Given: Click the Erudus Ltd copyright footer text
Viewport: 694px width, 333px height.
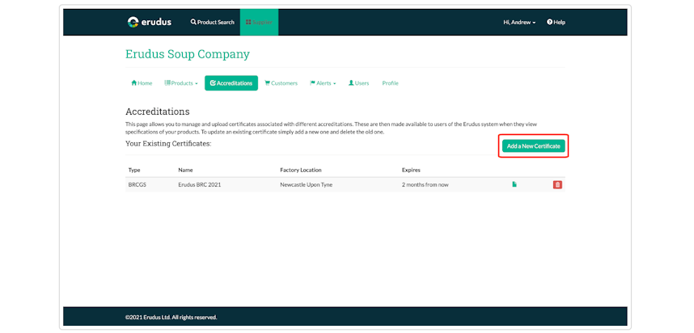Looking at the screenshot, I should [x=171, y=317].
